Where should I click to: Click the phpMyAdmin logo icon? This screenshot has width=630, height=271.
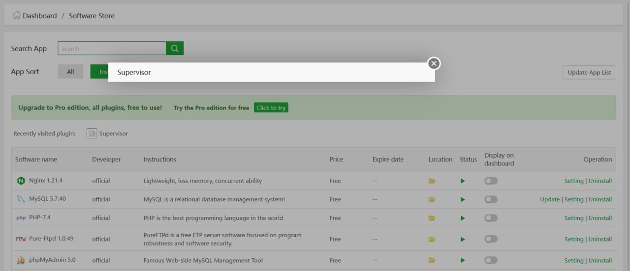click(21, 260)
